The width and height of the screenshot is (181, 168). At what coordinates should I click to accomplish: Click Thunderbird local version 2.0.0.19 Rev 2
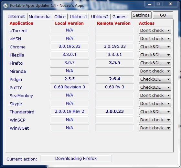coord(69,111)
